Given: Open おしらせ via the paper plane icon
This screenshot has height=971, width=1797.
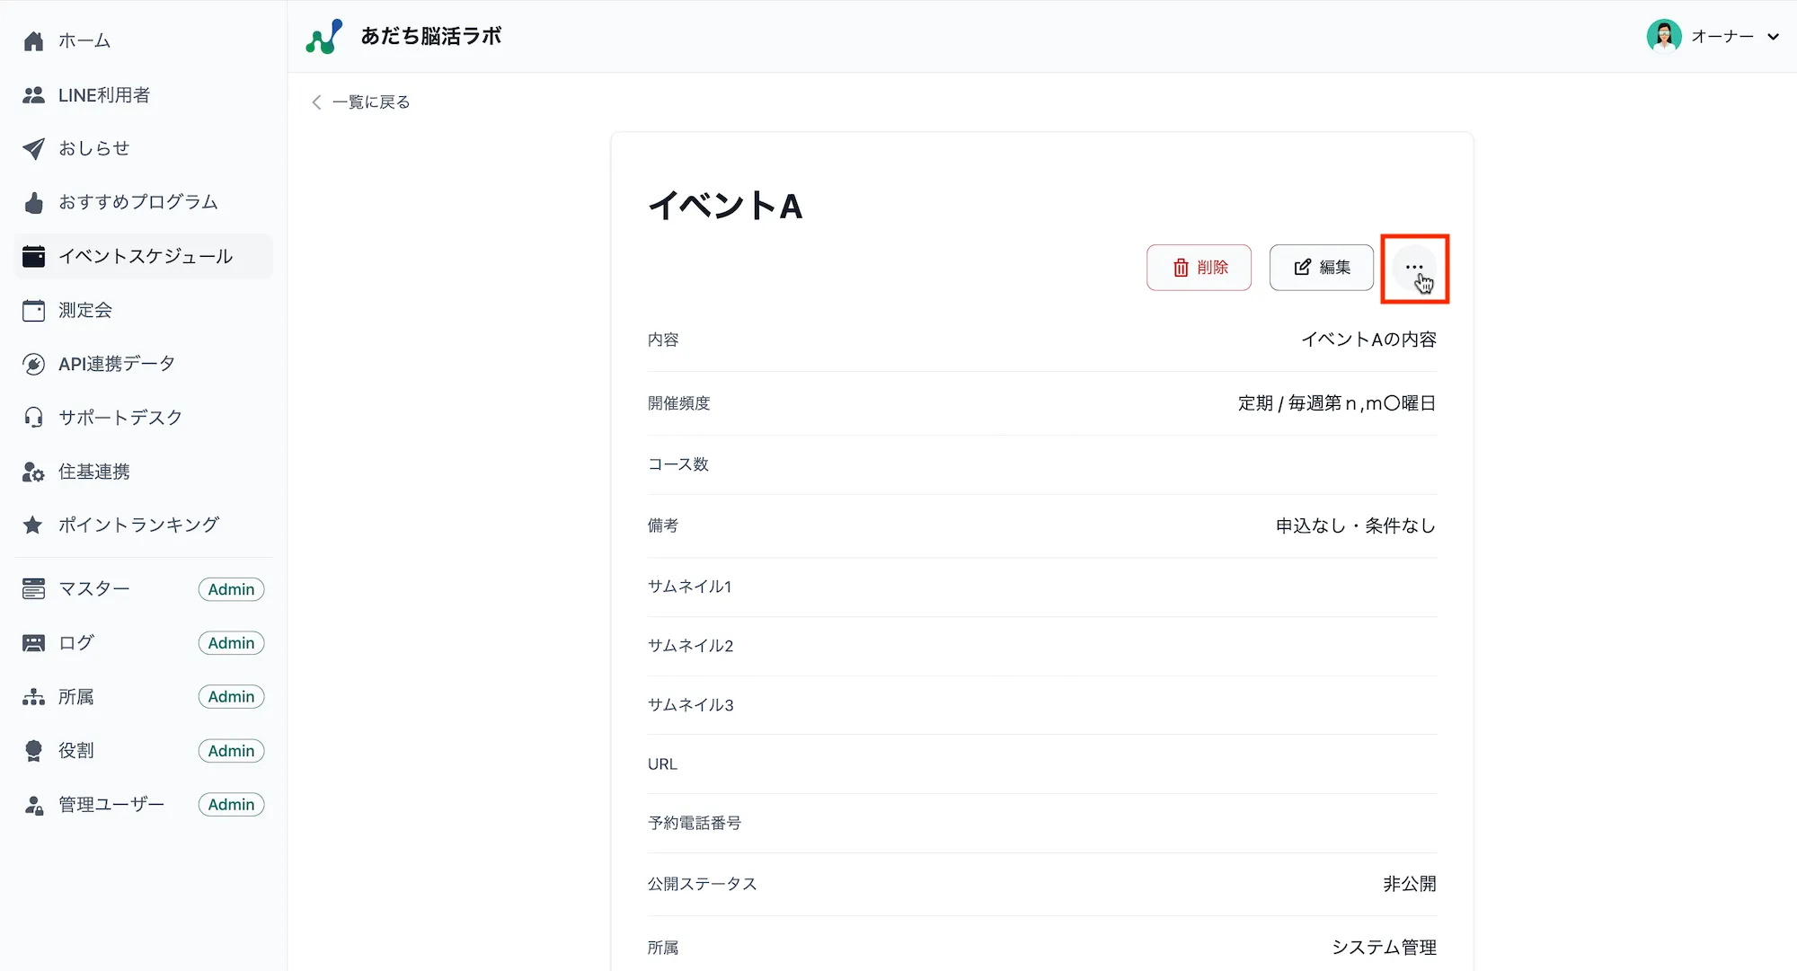Looking at the screenshot, I should pyautogui.click(x=33, y=148).
